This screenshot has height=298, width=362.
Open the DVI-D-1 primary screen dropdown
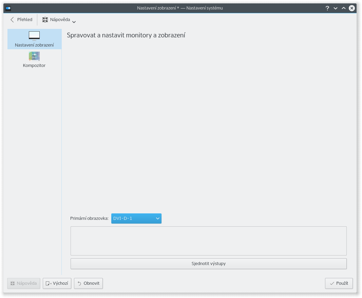coord(136,218)
